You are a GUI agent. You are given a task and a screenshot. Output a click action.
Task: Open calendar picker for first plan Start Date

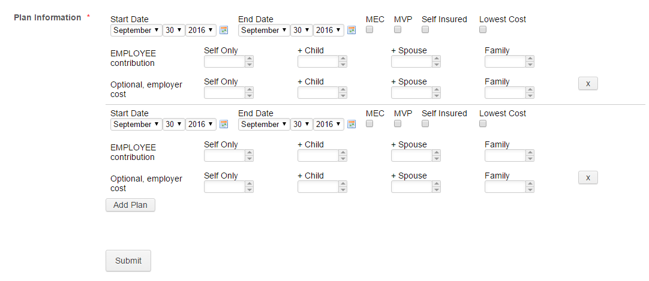point(224,30)
